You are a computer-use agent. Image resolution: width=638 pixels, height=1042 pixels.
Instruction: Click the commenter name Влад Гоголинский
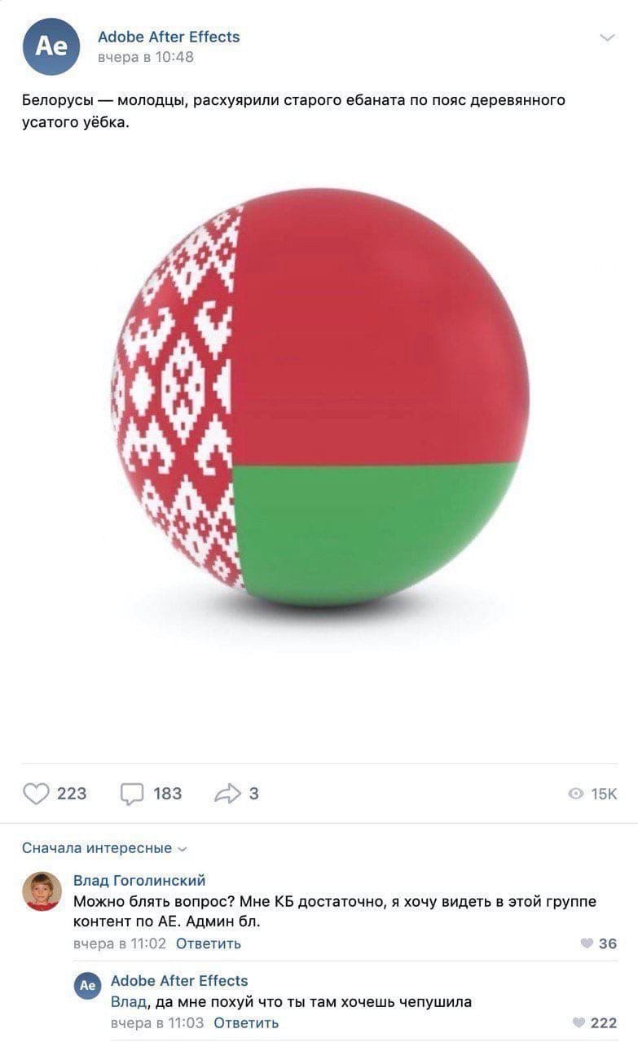pos(139,880)
